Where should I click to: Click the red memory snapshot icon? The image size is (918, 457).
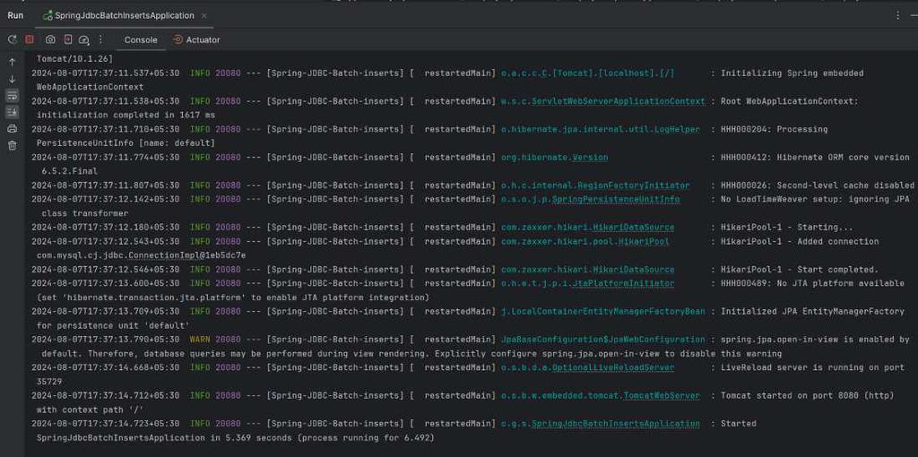click(x=68, y=39)
